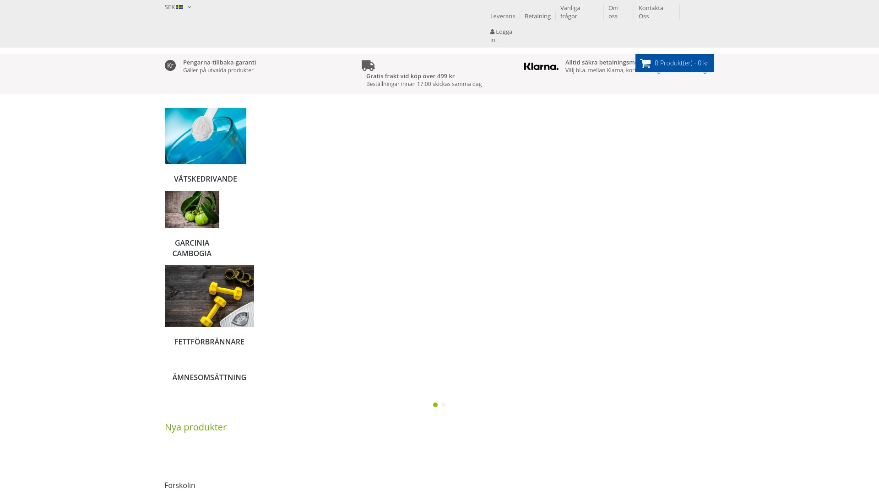Click the Kr money-back guarantee icon
879x494 pixels.
coord(170,65)
